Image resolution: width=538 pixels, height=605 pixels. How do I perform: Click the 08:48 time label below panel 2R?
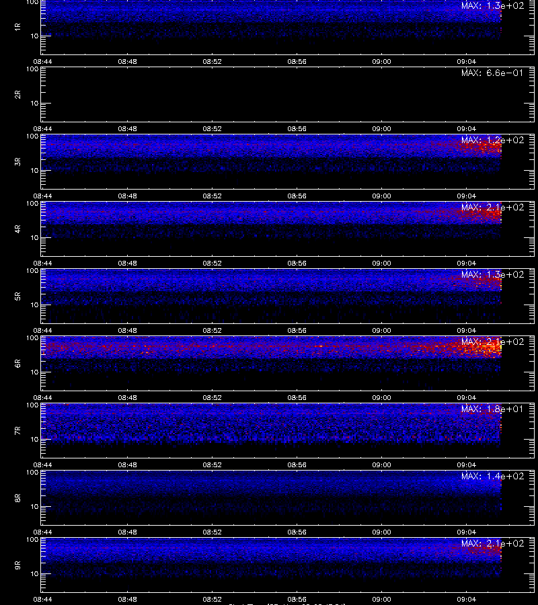pos(127,129)
